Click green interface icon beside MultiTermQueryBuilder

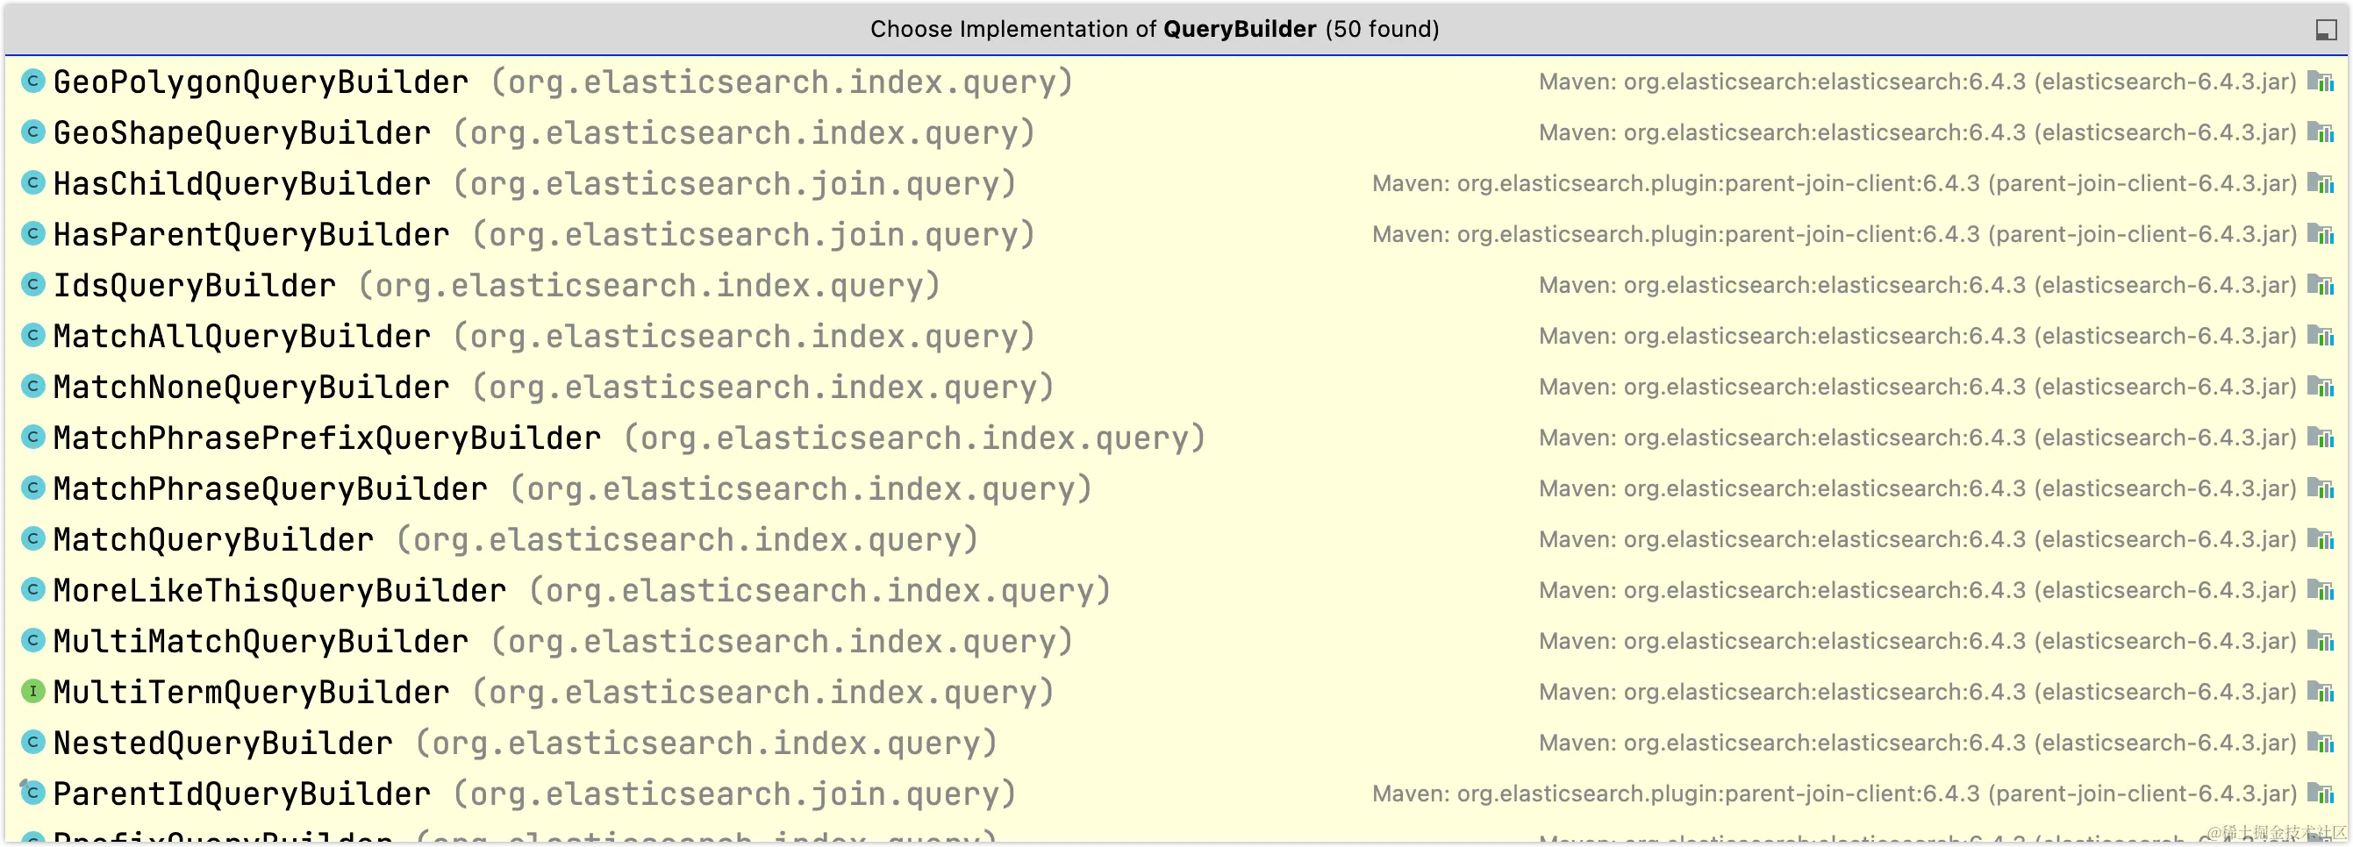tap(32, 691)
